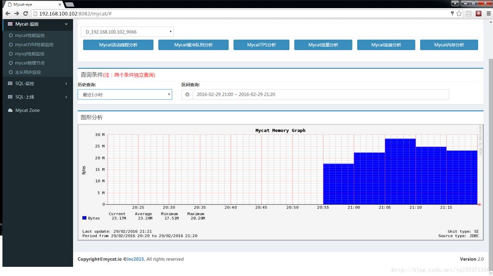Click Mycat内存分析 button
493x276 pixels.
(449, 45)
